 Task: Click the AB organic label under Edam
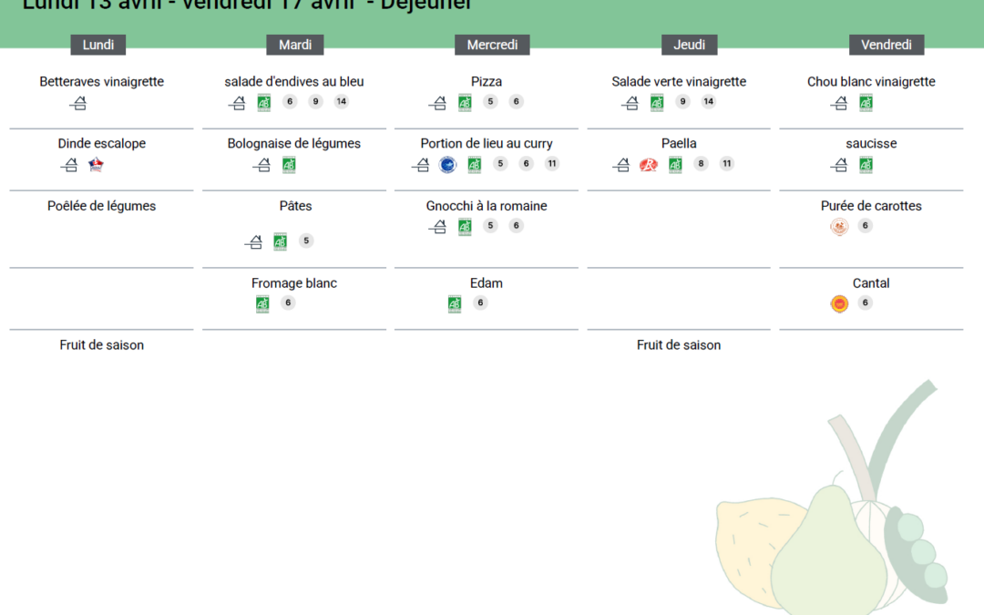(455, 303)
